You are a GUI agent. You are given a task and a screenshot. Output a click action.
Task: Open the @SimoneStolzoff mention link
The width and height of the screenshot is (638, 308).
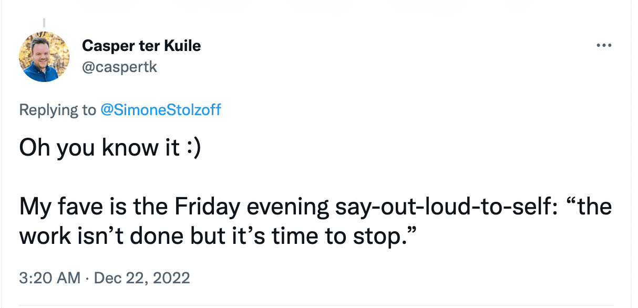point(160,110)
